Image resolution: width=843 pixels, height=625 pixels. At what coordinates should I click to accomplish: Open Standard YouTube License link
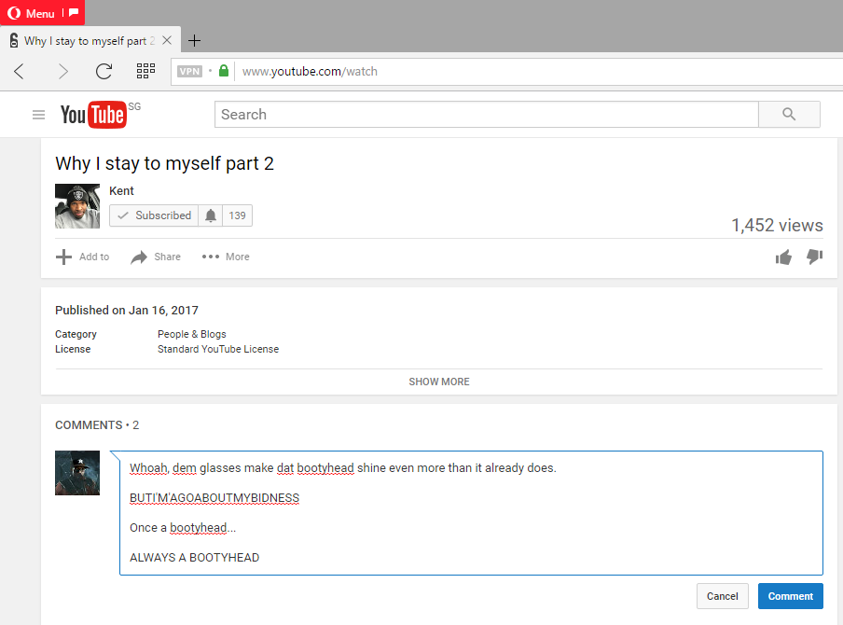click(x=218, y=349)
